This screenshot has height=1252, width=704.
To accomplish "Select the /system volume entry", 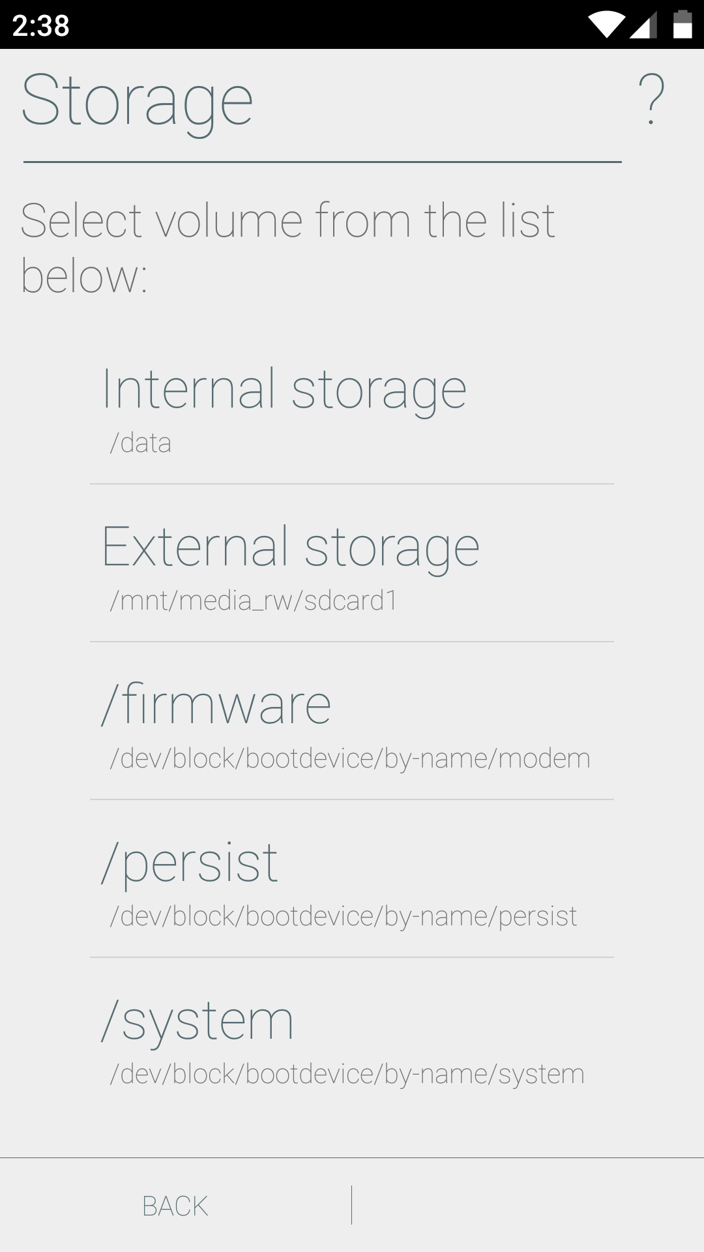I will [198, 1021].
